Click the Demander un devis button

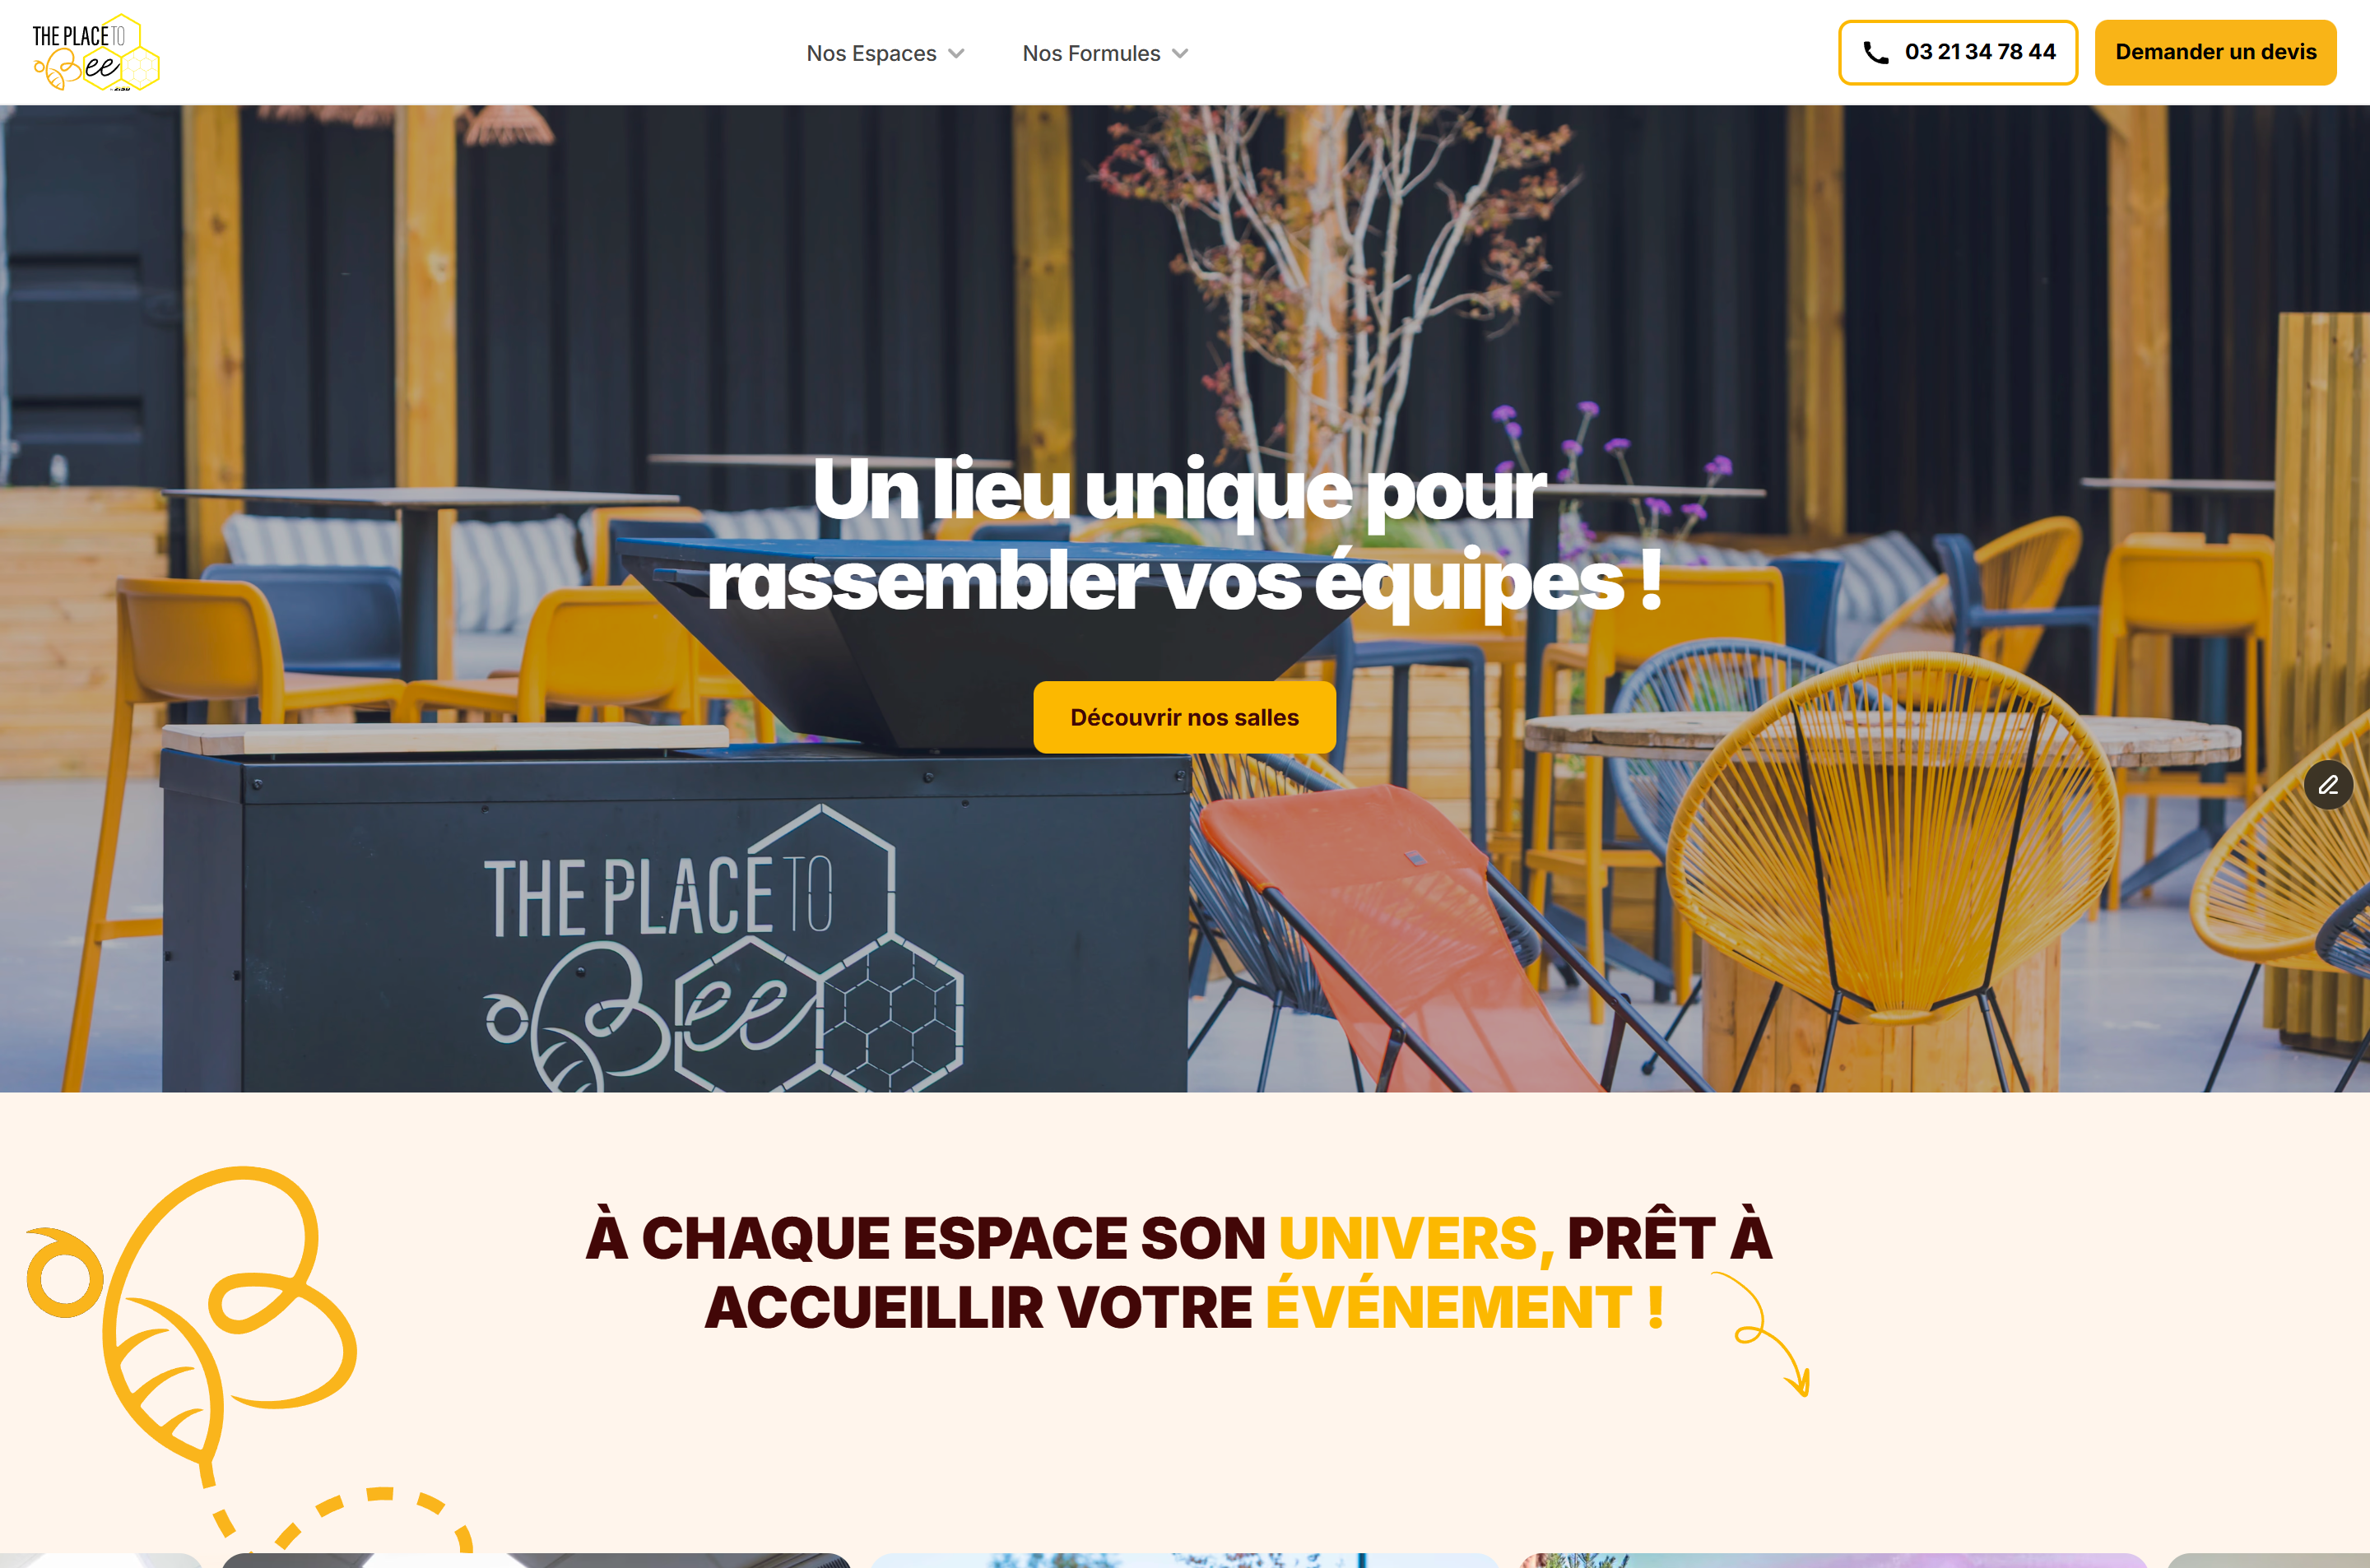(x=2215, y=52)
